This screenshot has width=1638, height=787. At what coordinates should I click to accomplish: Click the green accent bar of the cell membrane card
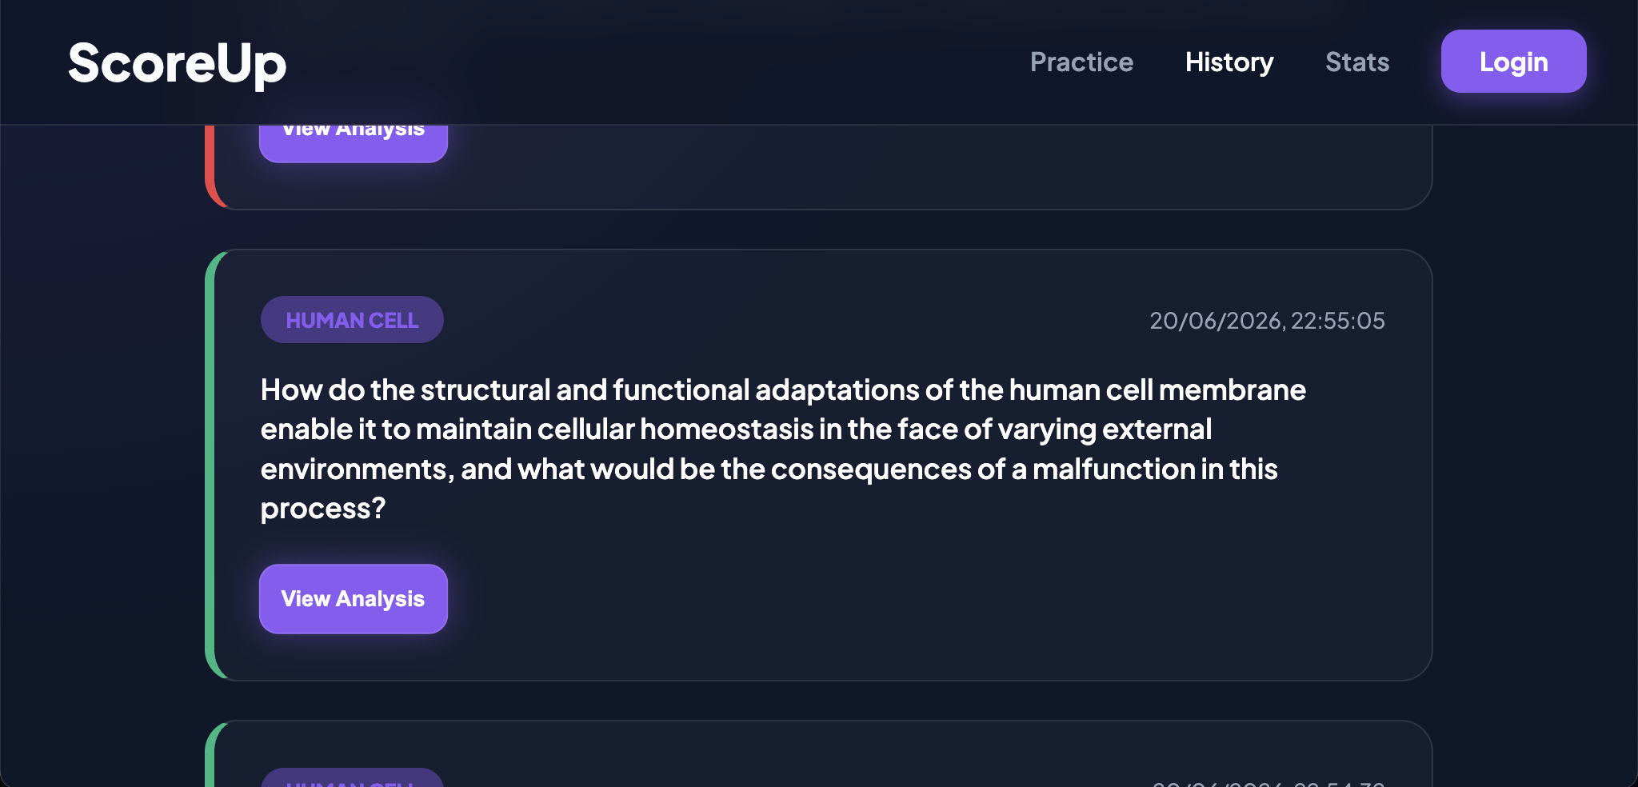210,465
